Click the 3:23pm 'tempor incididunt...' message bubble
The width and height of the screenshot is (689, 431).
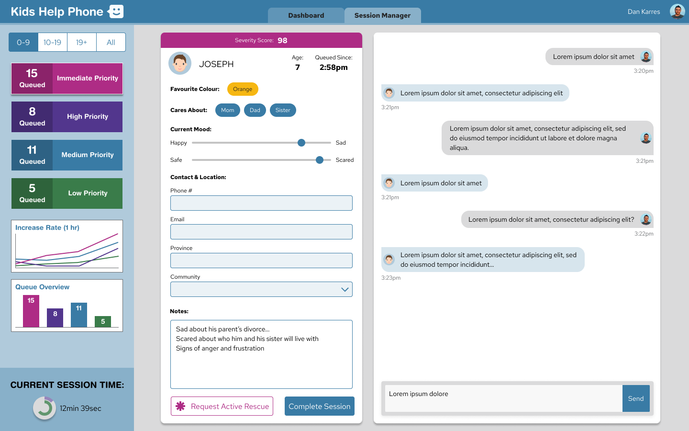[483, 260]
